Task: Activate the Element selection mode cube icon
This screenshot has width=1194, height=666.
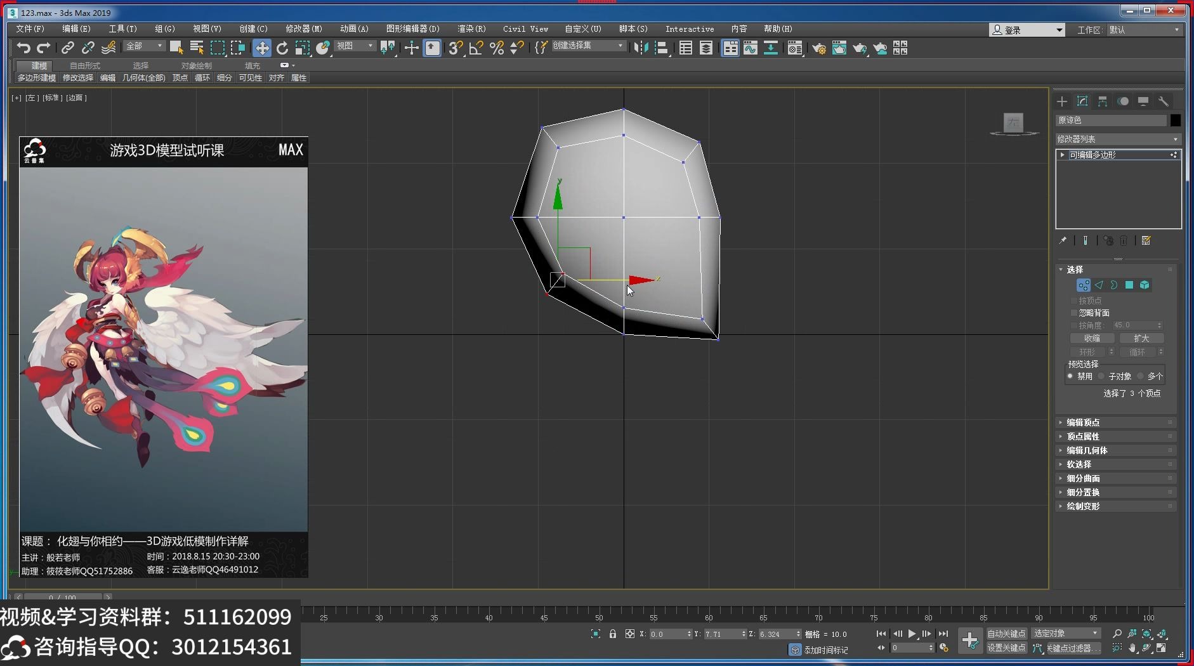Action: coord(1145,285)
